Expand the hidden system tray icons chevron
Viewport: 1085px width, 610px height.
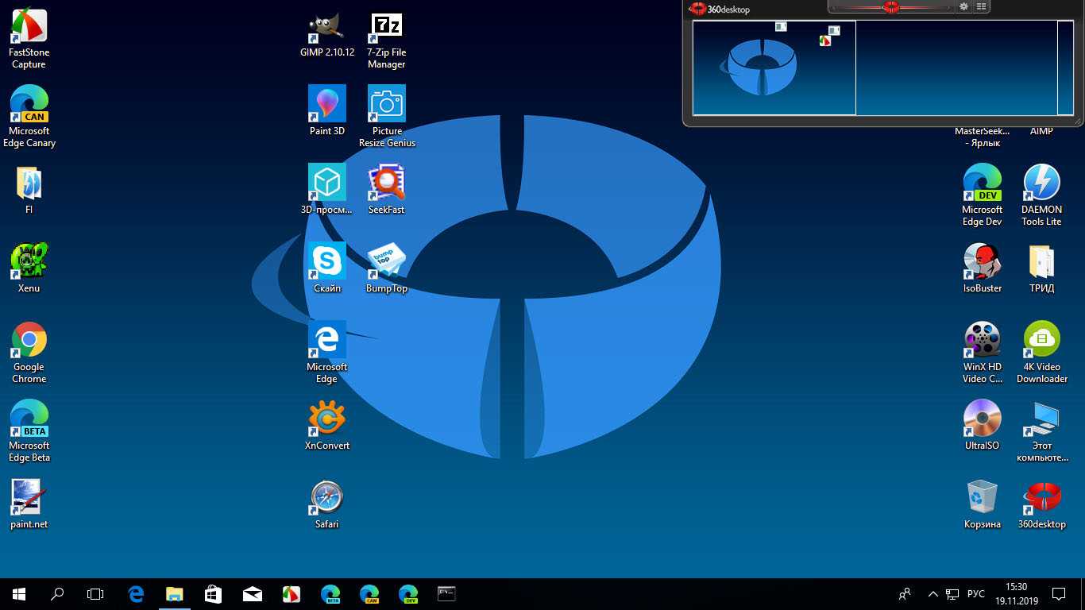coord(933,594)
